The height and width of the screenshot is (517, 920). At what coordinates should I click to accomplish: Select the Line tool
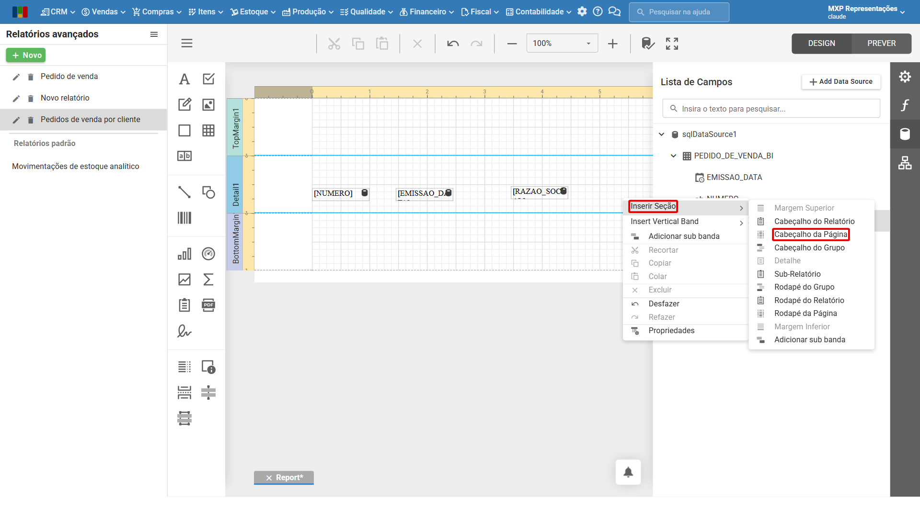[184, 192]
